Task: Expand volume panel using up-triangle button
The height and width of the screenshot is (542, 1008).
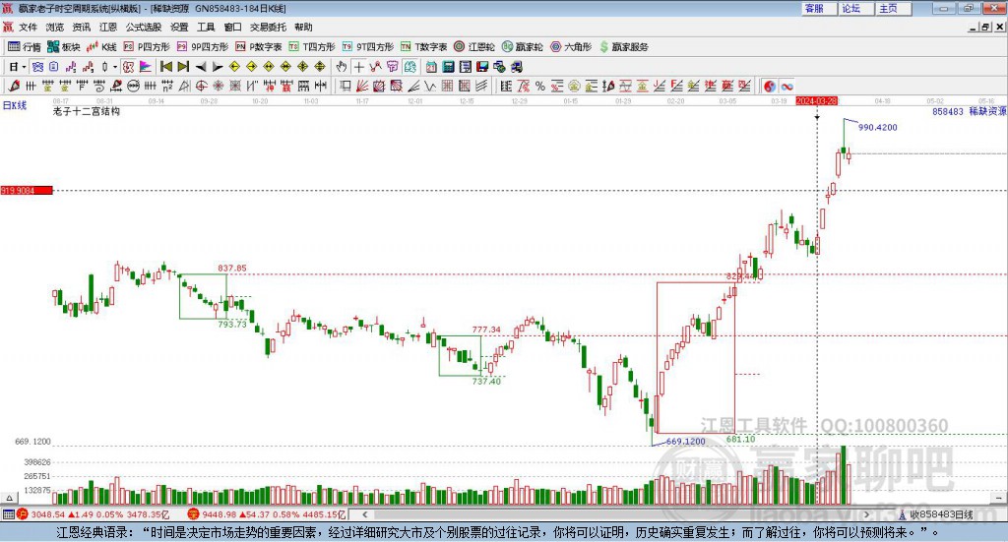Action: click(9, 498)
